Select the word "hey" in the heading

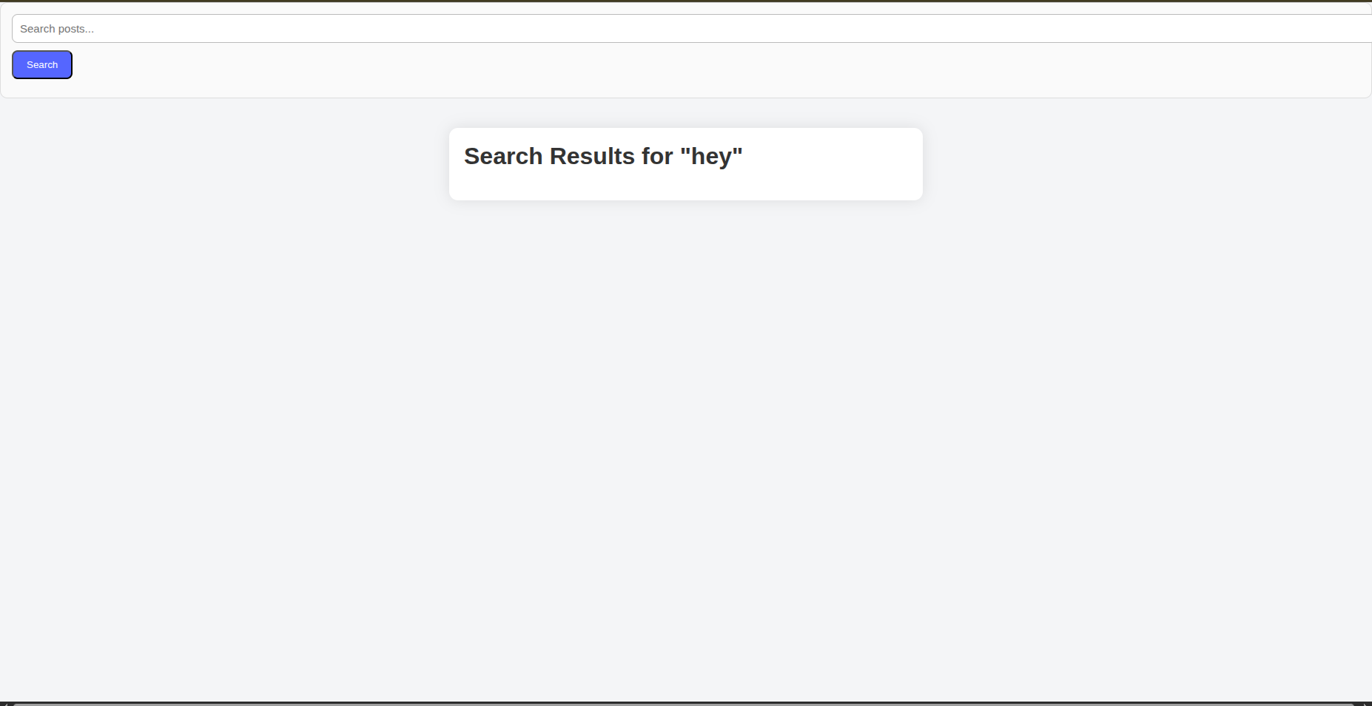710,157
